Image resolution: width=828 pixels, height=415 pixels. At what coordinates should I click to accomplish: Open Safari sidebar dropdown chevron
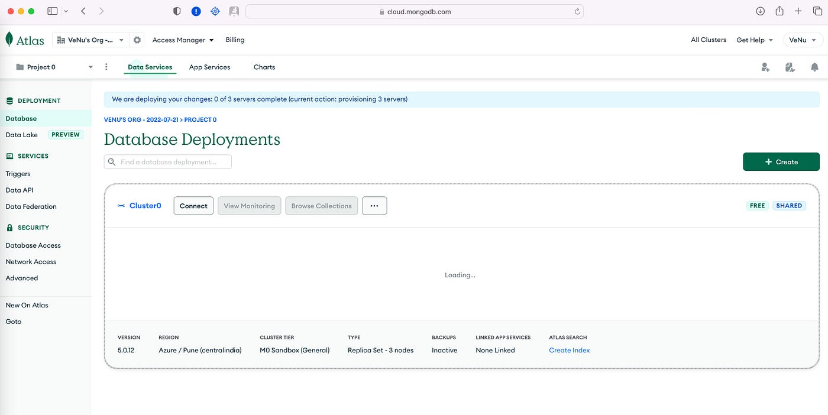point(66,11)
